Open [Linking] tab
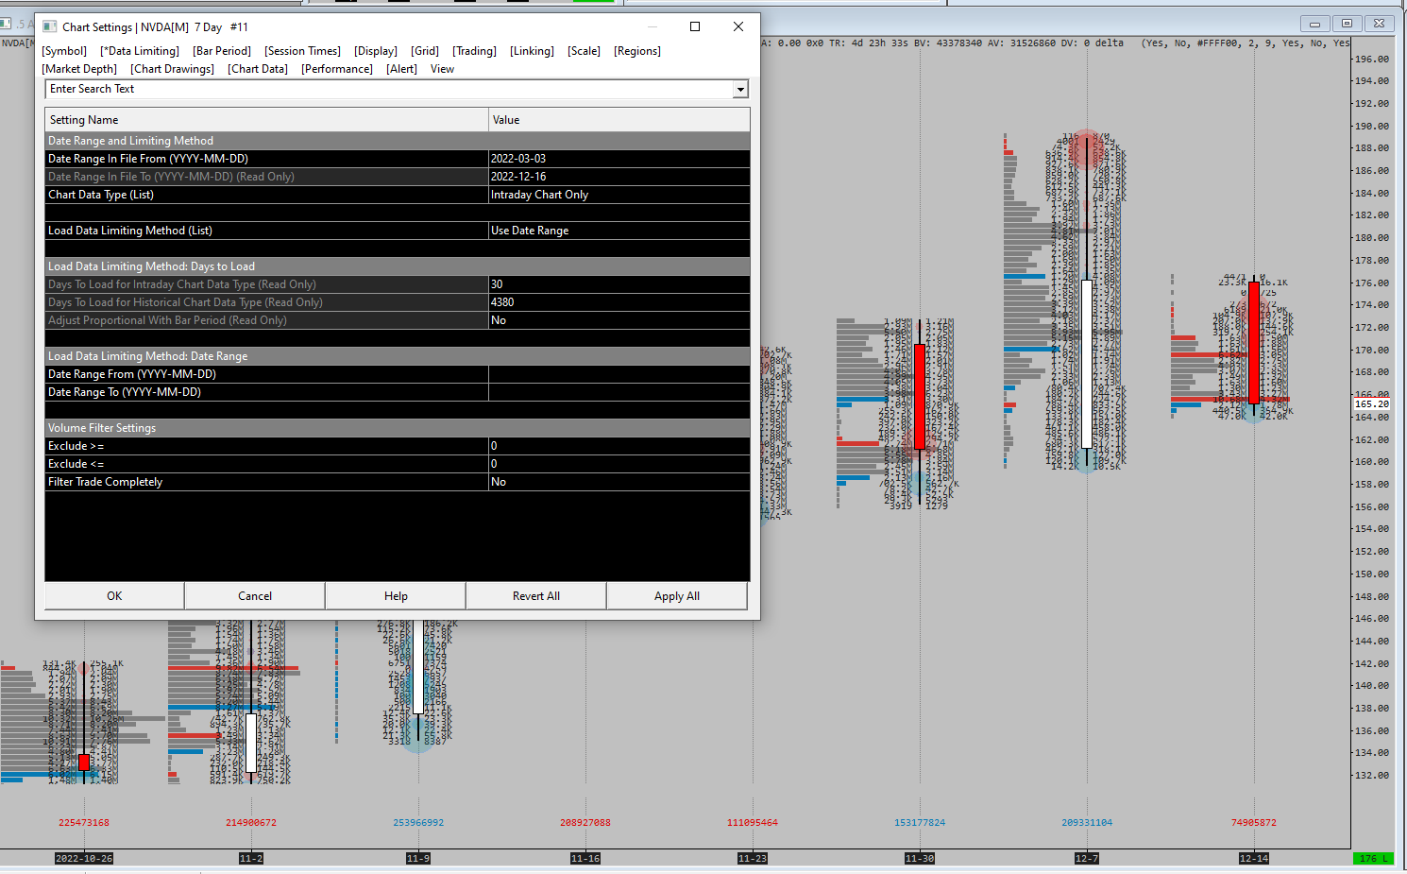 point(532,51)
